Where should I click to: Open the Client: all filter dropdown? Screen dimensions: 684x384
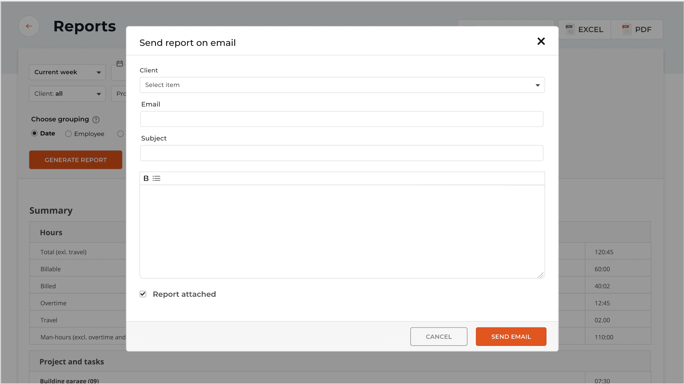[67, 94]
